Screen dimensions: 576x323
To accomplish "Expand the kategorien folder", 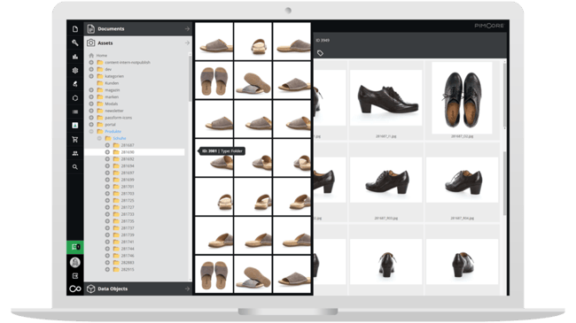I will tap(91, 76).
